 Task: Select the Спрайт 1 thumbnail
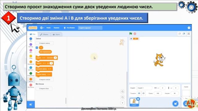pos(134,102)
